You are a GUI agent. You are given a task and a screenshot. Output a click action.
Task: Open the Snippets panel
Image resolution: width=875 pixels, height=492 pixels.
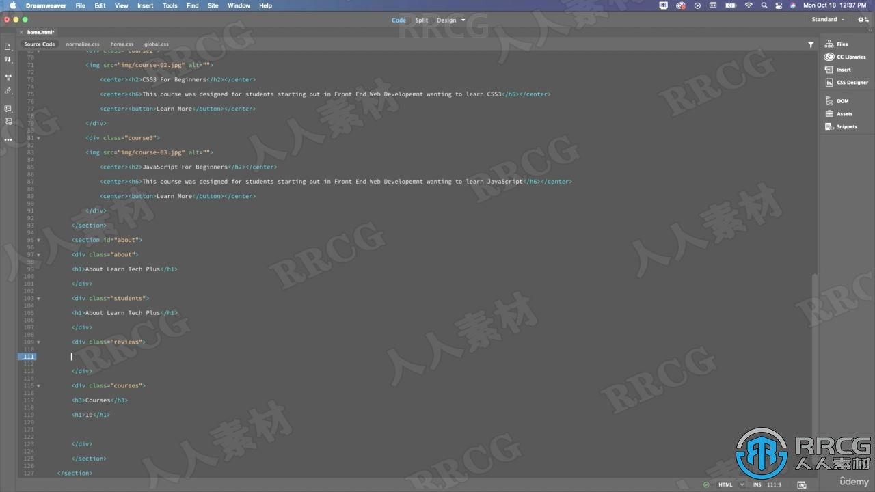(x=841, y=126)
